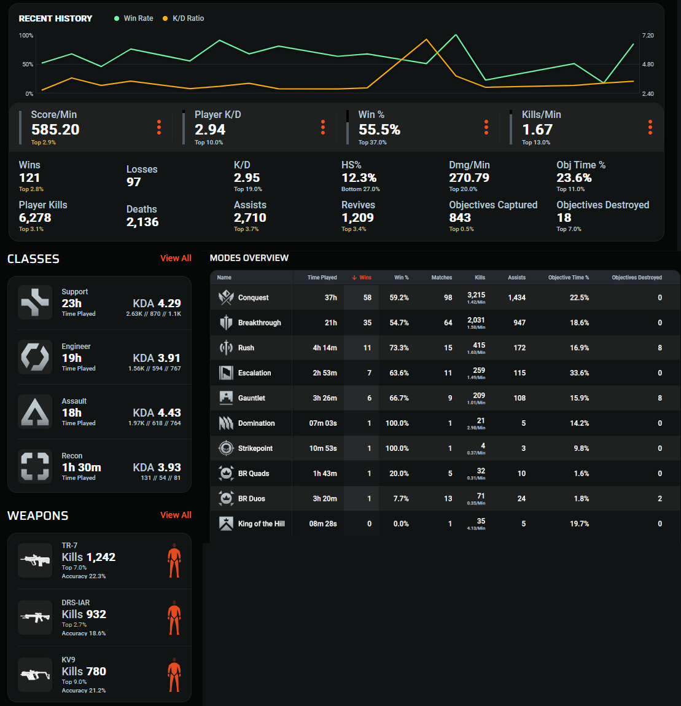
Task: Expand the Kills/Min three-dot menu
Action: point(650,127)
